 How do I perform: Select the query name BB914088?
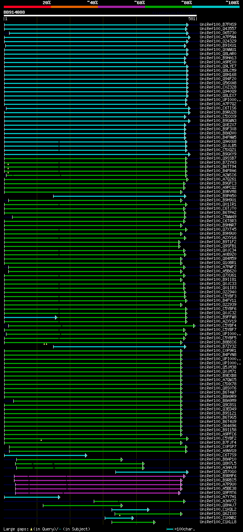click(x=14, y=12)
